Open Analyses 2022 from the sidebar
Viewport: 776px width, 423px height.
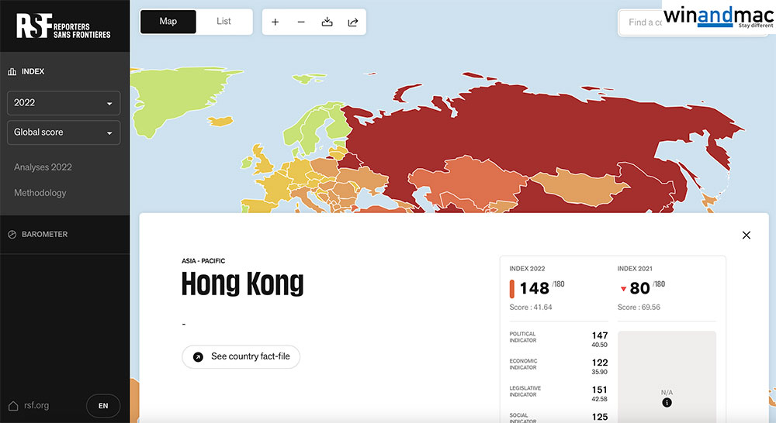pyautogui.click(x=43, y=167)
